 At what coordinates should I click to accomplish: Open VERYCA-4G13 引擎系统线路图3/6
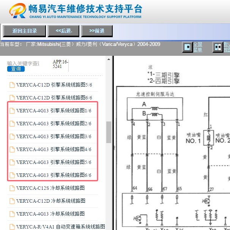click(x=54, y=136)
